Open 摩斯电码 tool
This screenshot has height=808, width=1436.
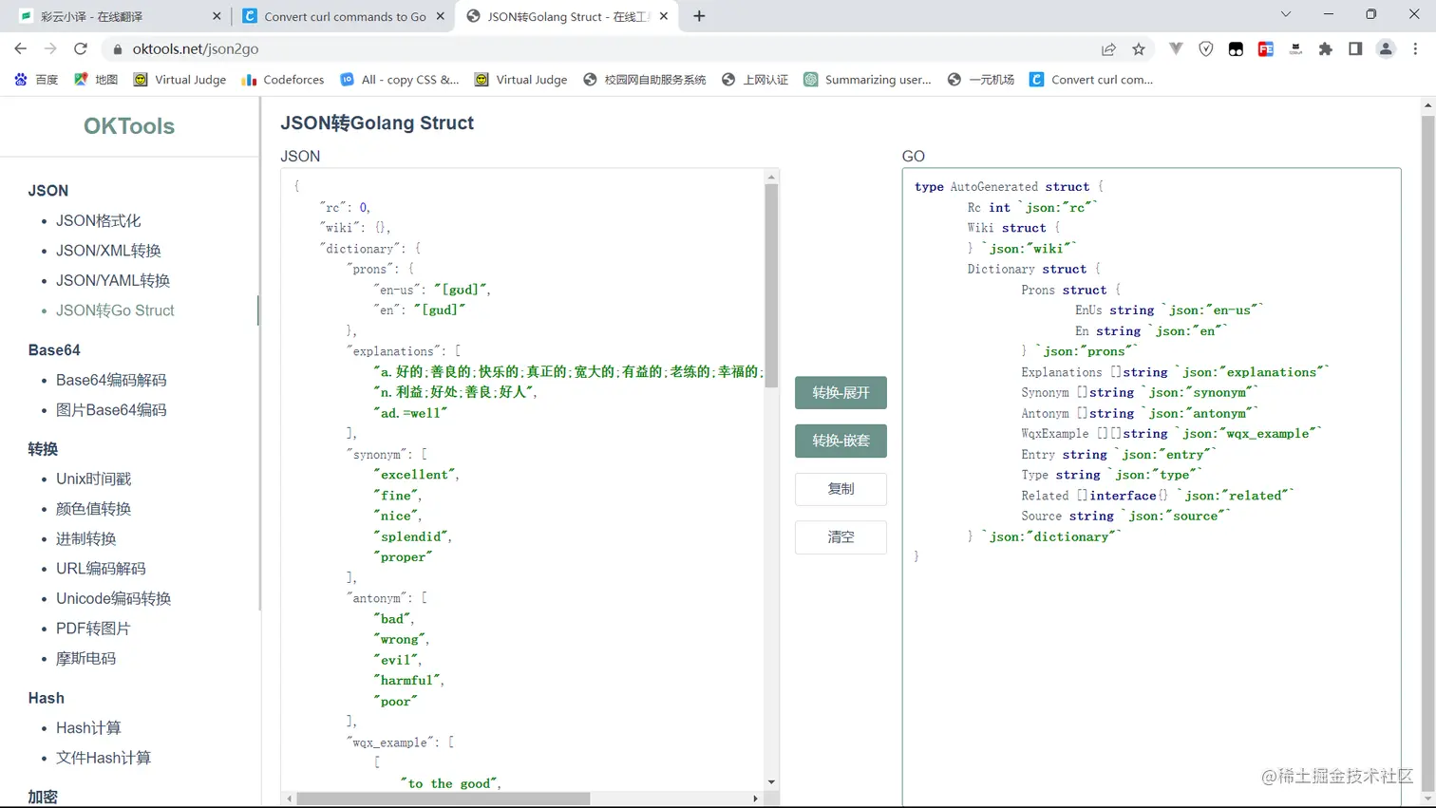coord(85,658)
